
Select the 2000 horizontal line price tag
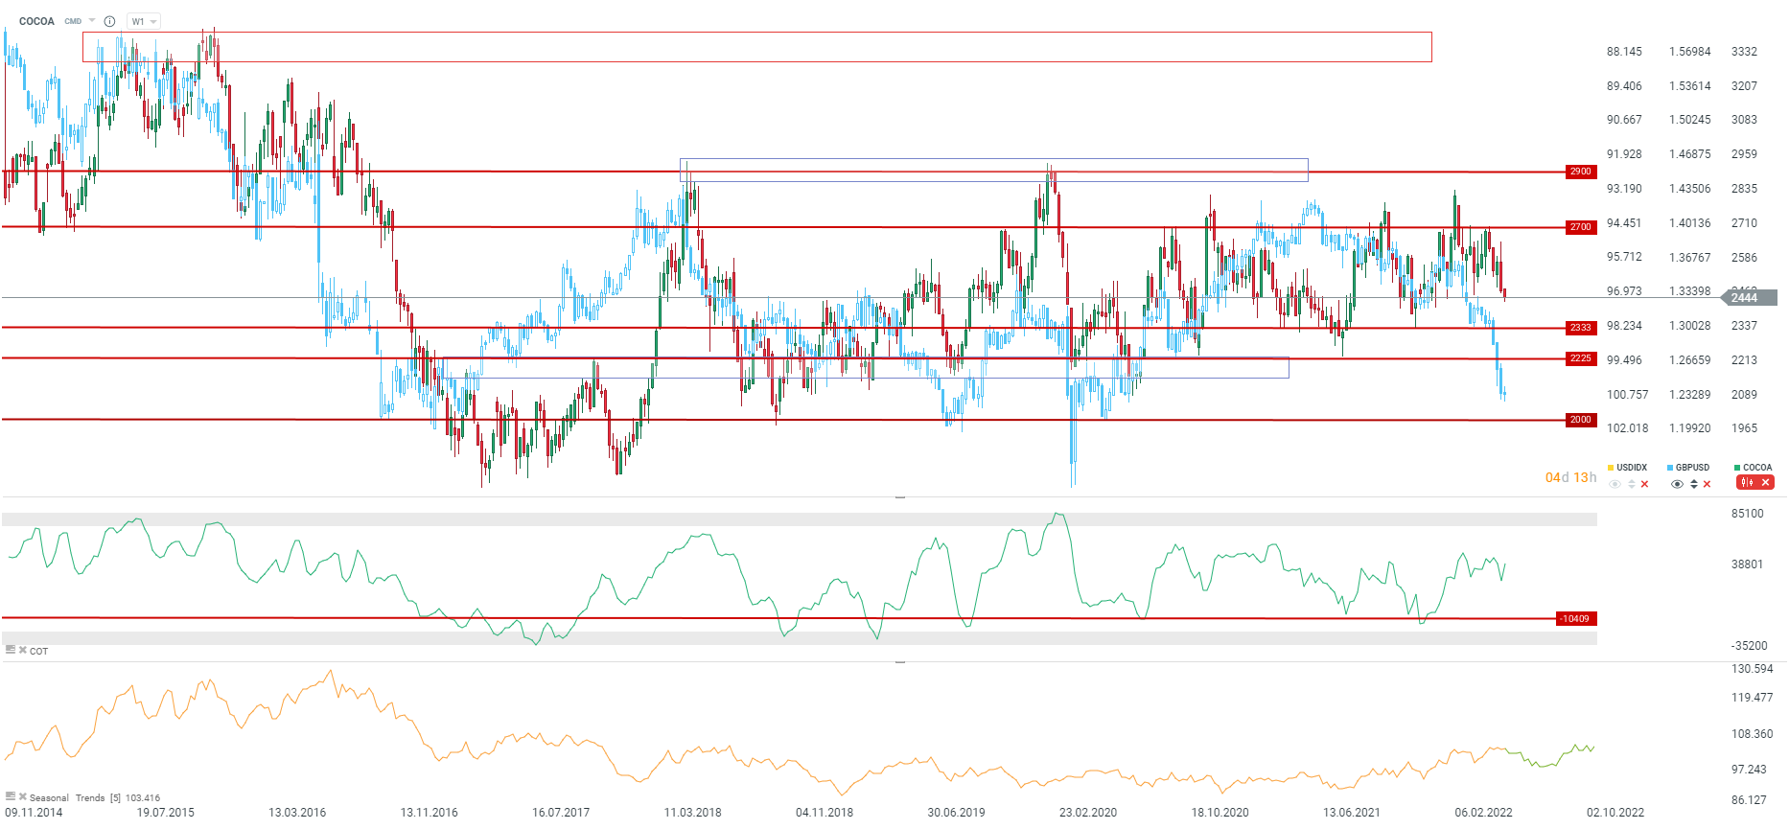coord(1580,420)
